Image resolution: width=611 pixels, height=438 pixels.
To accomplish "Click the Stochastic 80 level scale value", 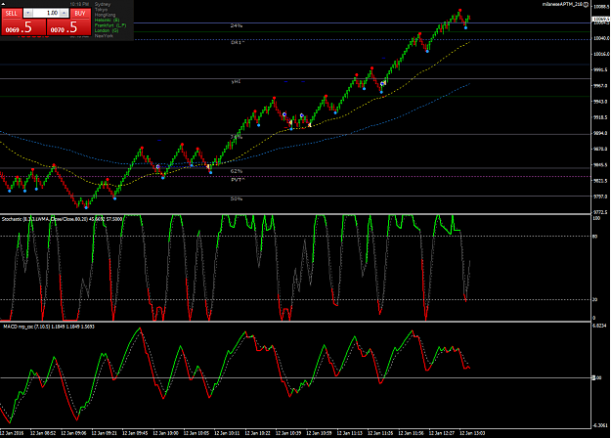I will (595, 237).
